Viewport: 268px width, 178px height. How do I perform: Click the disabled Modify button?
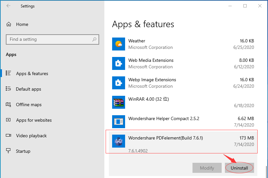(x=207, y=168)
